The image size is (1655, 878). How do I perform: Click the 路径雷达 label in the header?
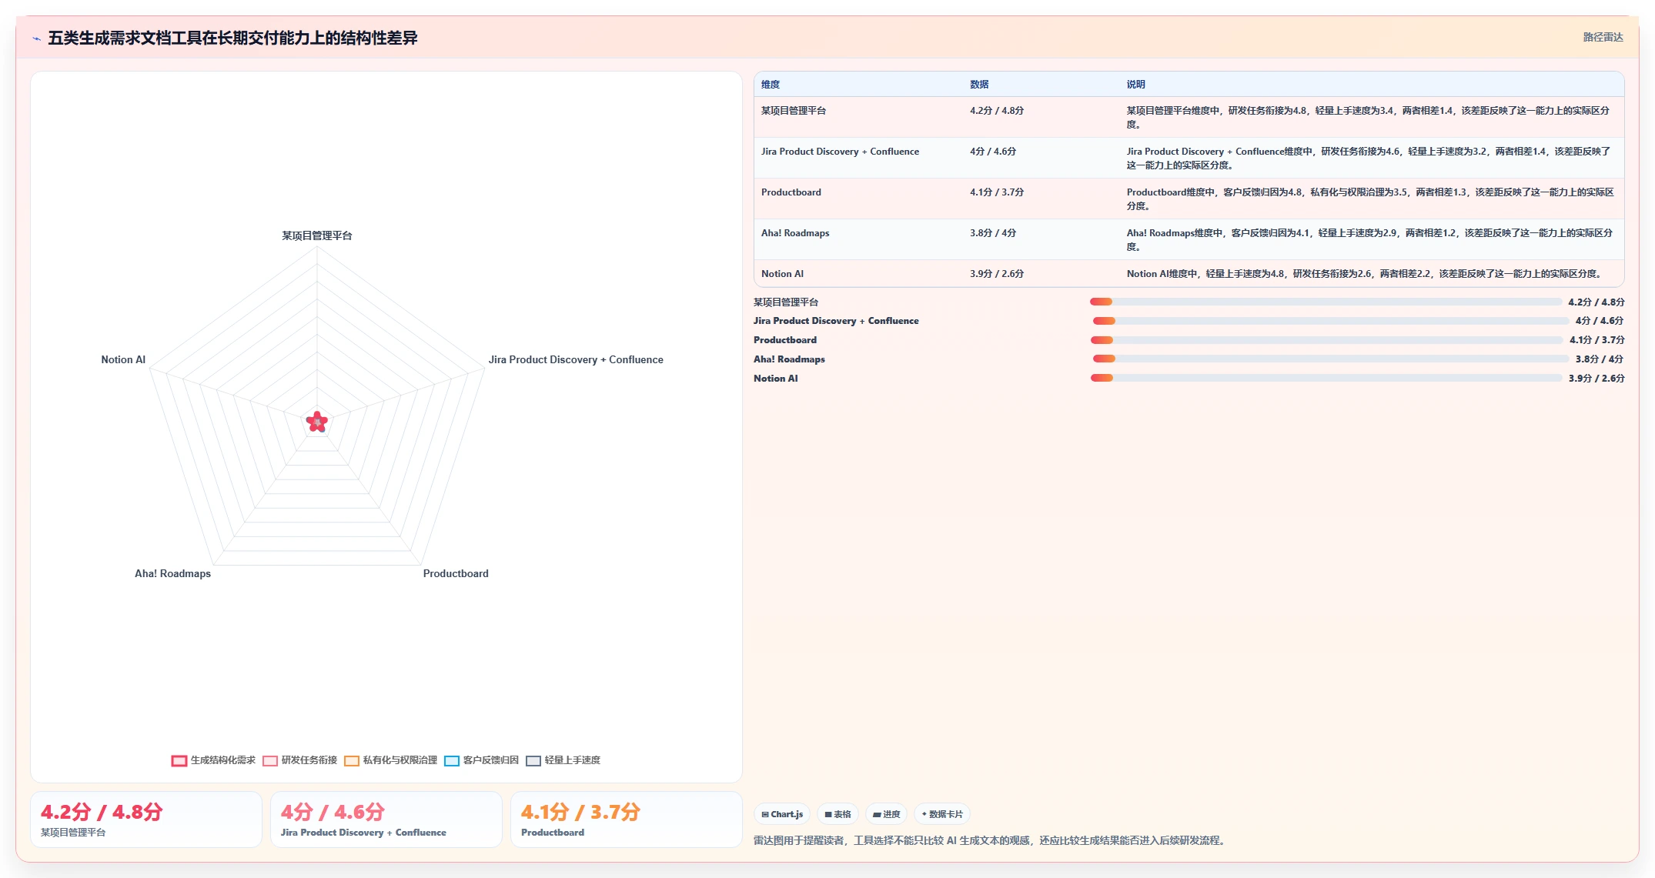[1603, 37]
